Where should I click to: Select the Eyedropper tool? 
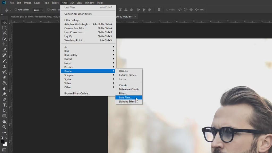tap(4, 50)
